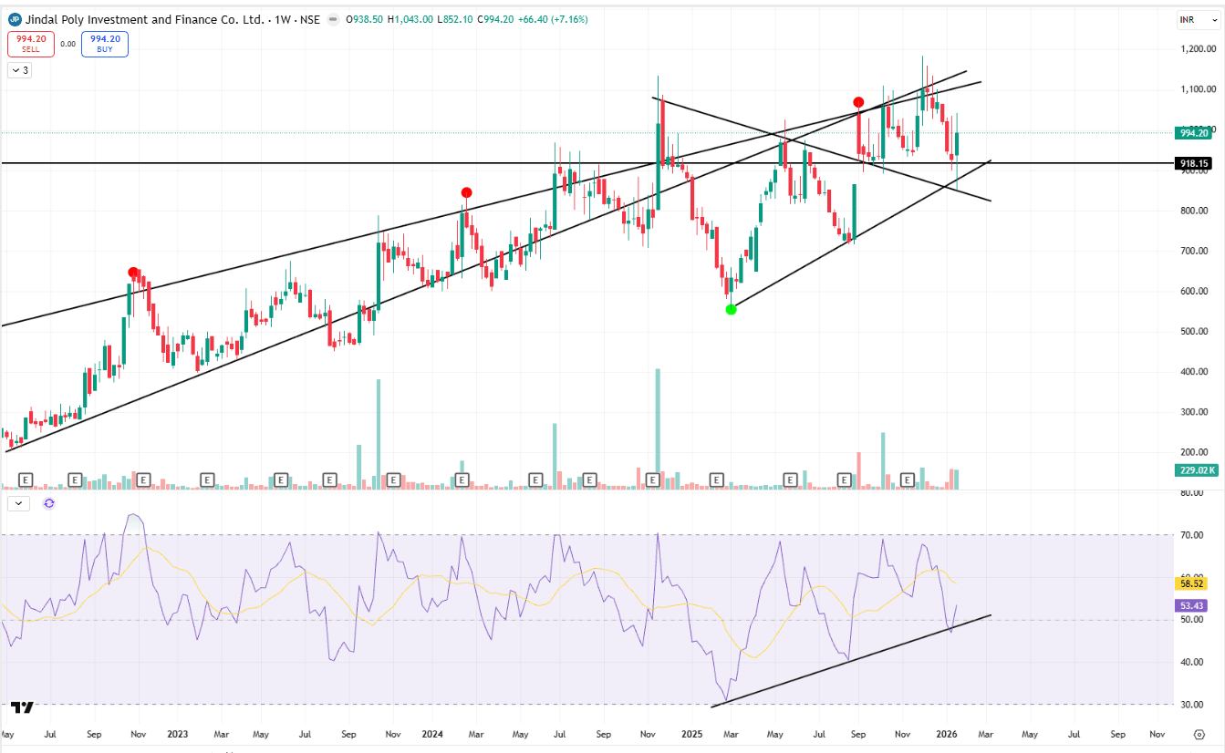Click the earnings E marker near February 2024
Viewport: 1225px width, 753px height.
pyautogui.click(x=461, y=480)
